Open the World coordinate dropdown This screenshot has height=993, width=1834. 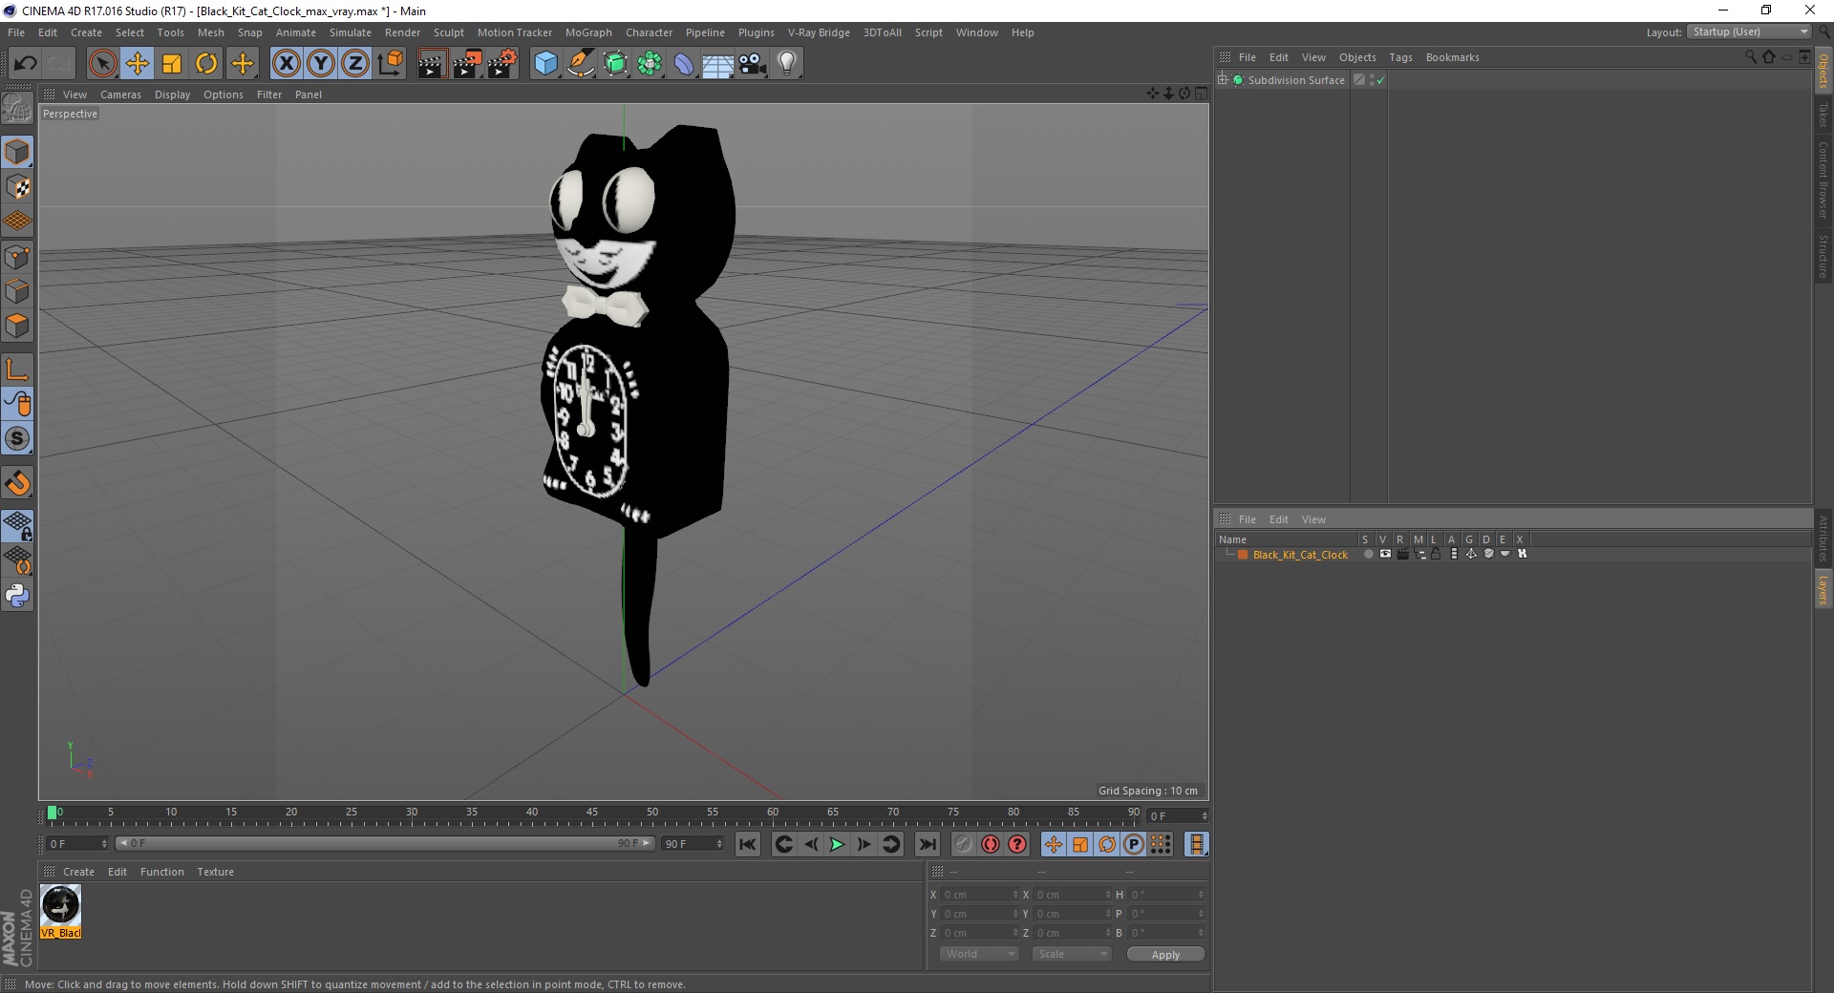[979, 954]
